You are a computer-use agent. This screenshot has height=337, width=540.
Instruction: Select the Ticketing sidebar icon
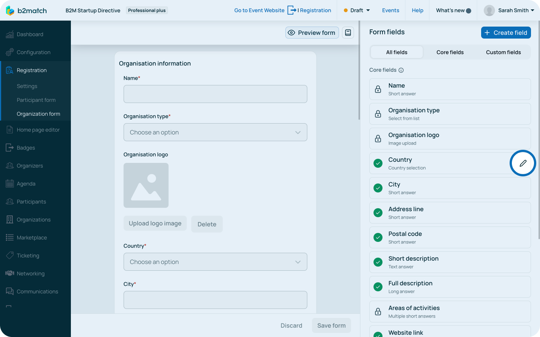(x=9, y=255)
